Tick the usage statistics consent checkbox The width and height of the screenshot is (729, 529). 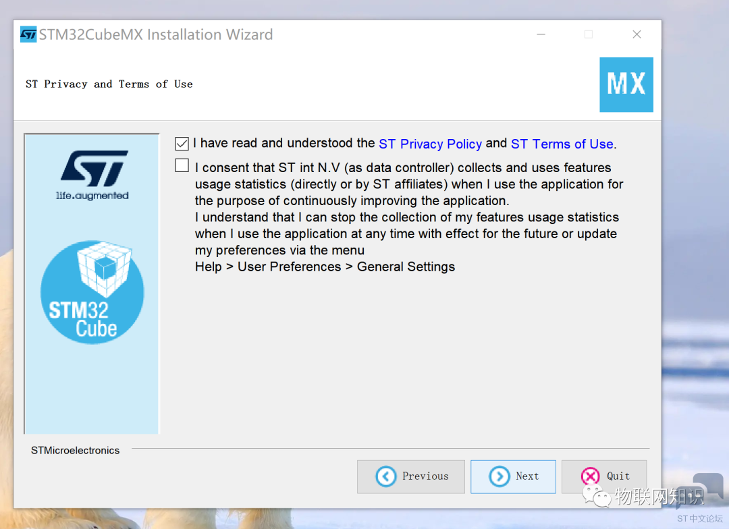[x=182, y=165]
